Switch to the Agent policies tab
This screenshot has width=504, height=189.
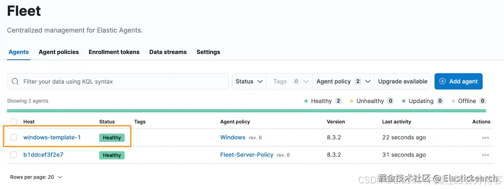coord(58,52)
